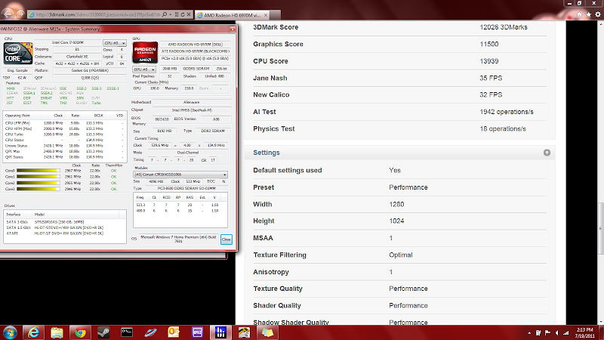Image resolution: width=604 pixels, height=340 pixels.
Task: Click the compatibility view icon in the address bar
Action: pos(177,14)
